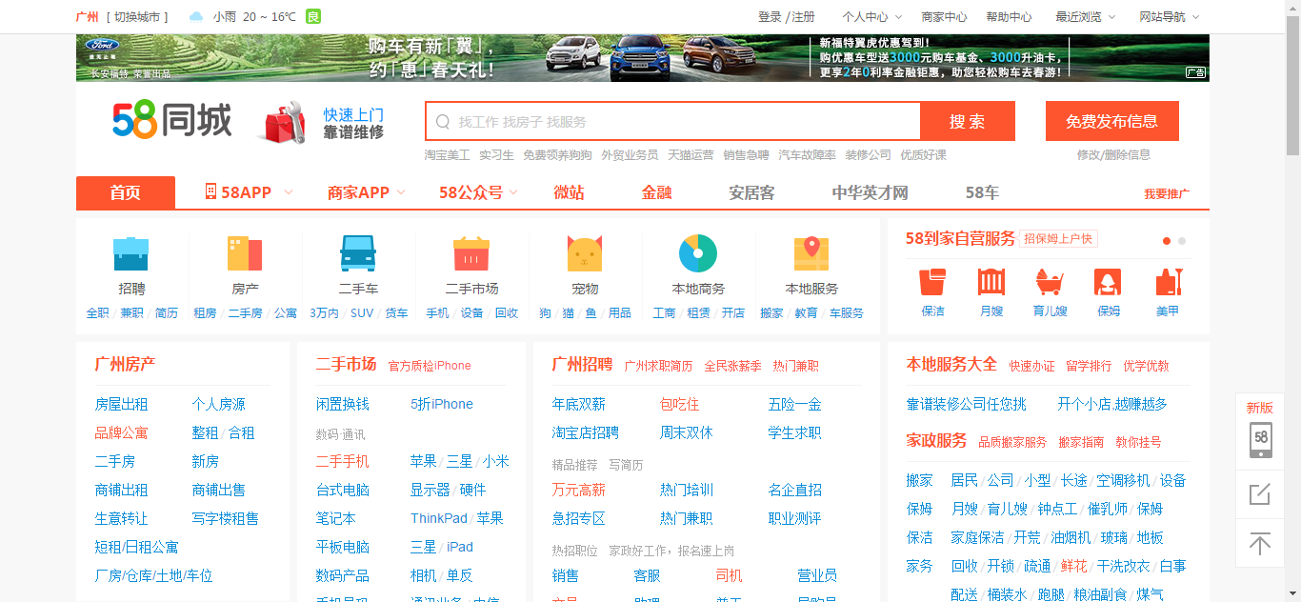This screenshot has height=602, width=1301.
Task: Select the 保洁 cleaning service icon
Action: (x=932, y=282)
